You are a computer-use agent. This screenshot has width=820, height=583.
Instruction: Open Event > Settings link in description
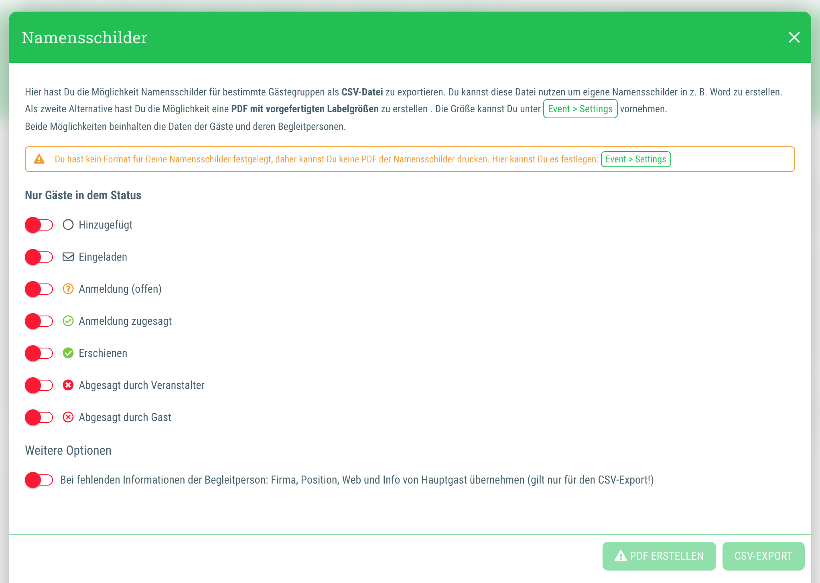(x=580, y=109)
